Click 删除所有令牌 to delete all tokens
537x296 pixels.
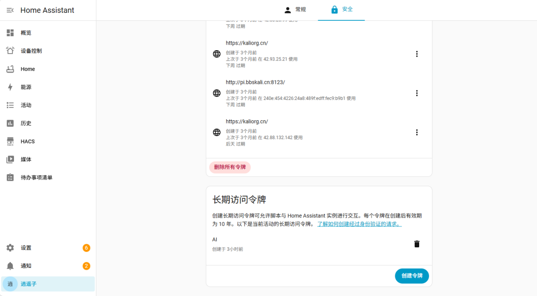pyautogui.click(x=230, y=167)
